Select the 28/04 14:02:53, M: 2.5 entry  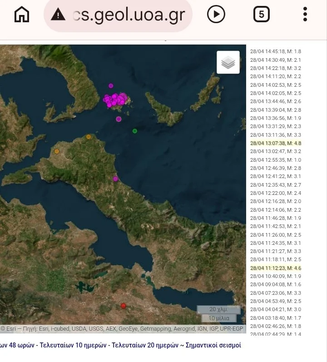coord(276,85)
